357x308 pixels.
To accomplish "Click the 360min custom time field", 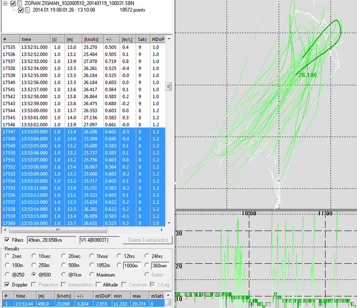I will (x=160, y=266).
